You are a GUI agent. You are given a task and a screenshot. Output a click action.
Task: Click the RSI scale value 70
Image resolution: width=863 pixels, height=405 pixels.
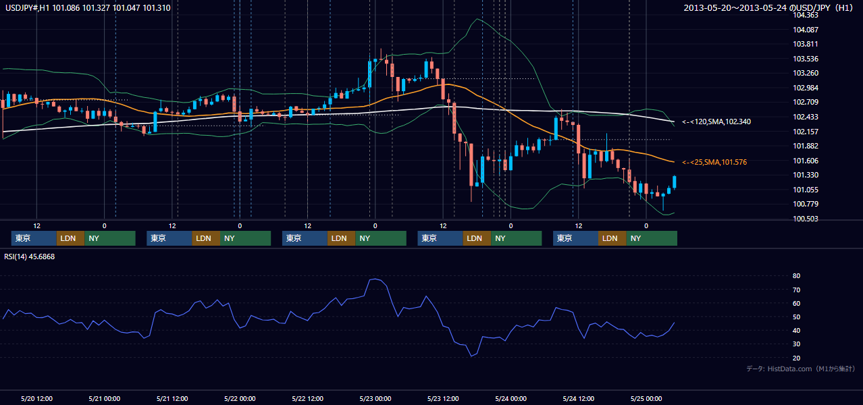tap(796, 290)
